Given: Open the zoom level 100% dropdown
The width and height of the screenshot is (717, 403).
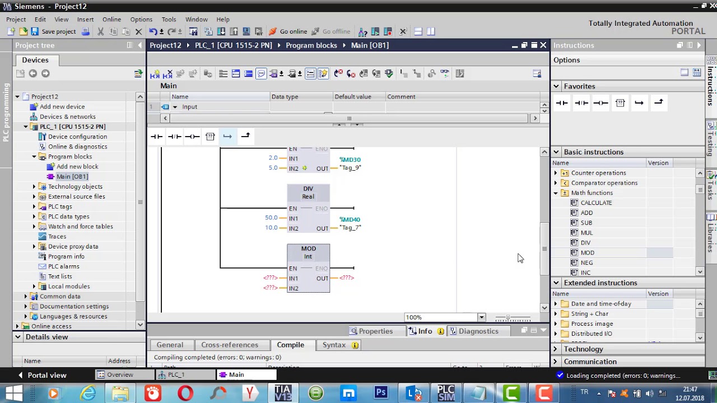Looking at the screenshot, I should pos(481,317).
